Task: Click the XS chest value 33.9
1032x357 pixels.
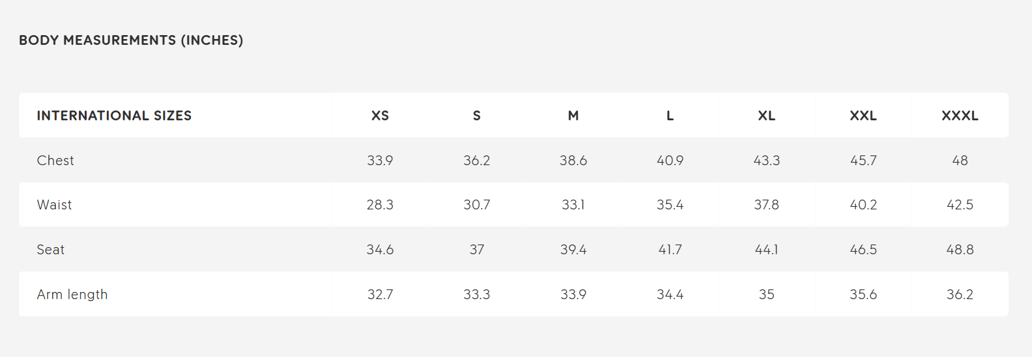Action: tap(380, 161)
